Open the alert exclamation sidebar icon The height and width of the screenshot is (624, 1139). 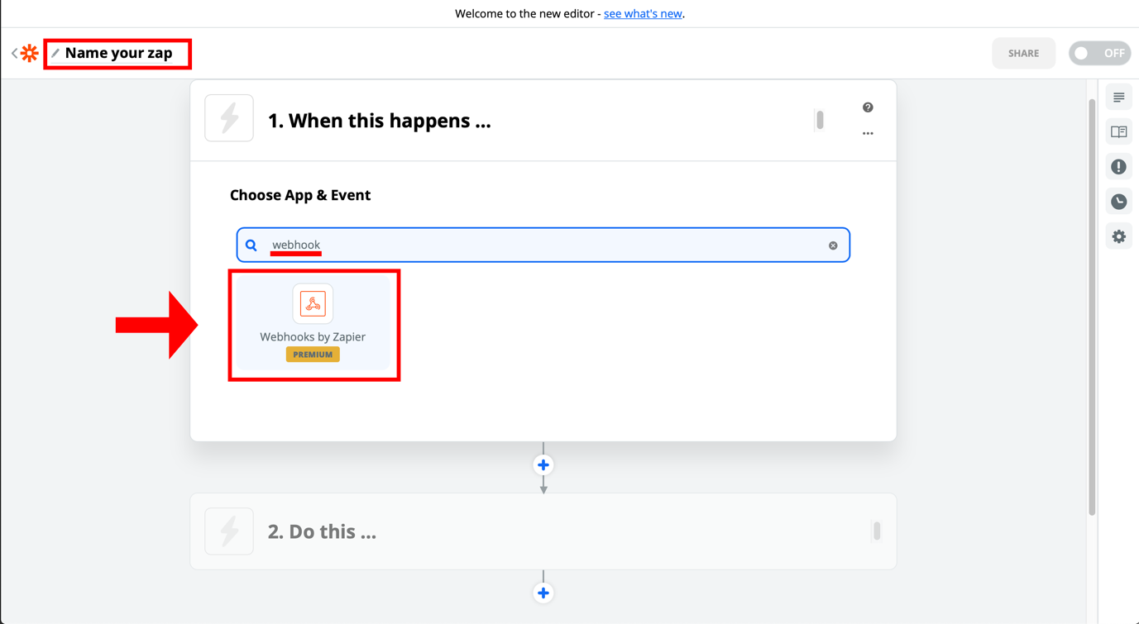click(1119, 167)
